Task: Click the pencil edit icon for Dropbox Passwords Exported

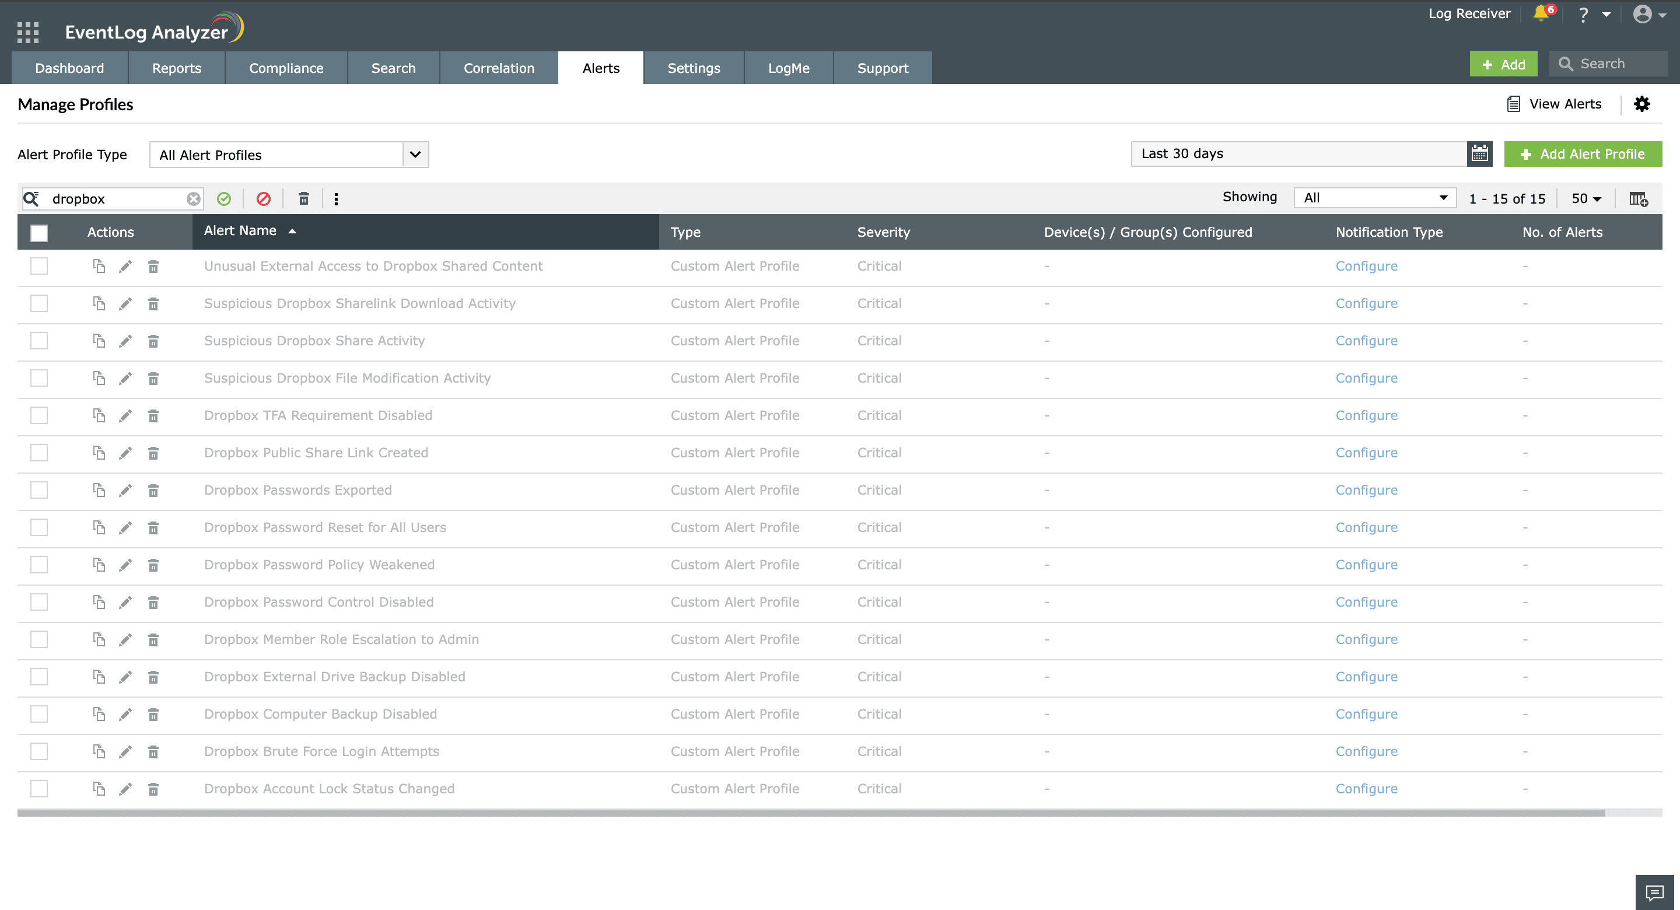Action: [x=125, y=491]
